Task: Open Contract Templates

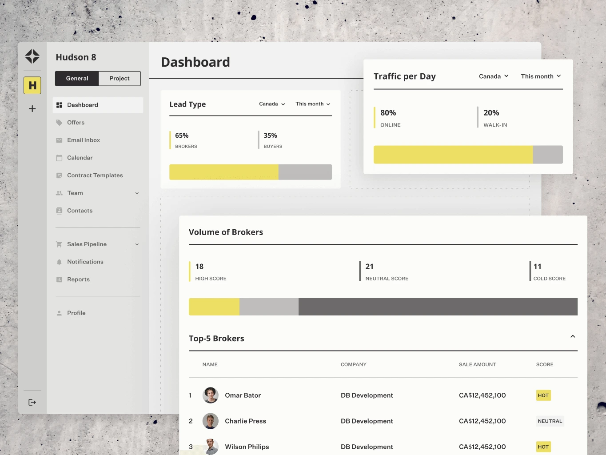Action: coord(60,175)
